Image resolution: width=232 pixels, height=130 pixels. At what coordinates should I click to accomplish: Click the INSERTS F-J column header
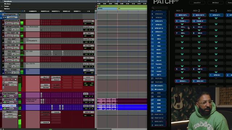56,11
